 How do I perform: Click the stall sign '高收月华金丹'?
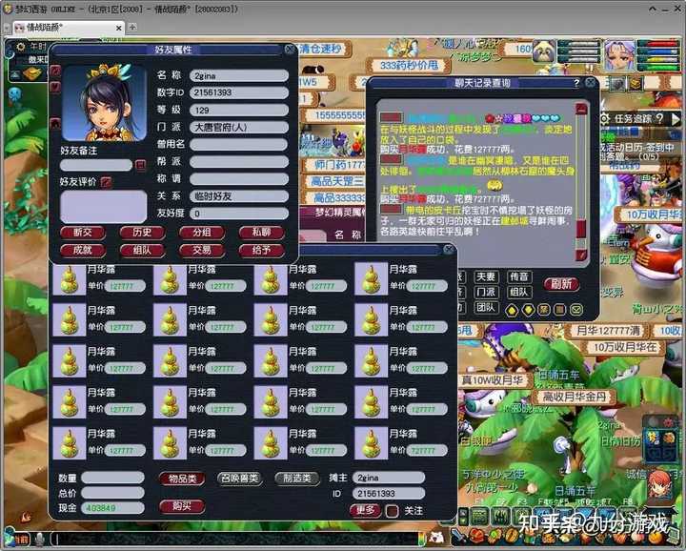(574, 397)
